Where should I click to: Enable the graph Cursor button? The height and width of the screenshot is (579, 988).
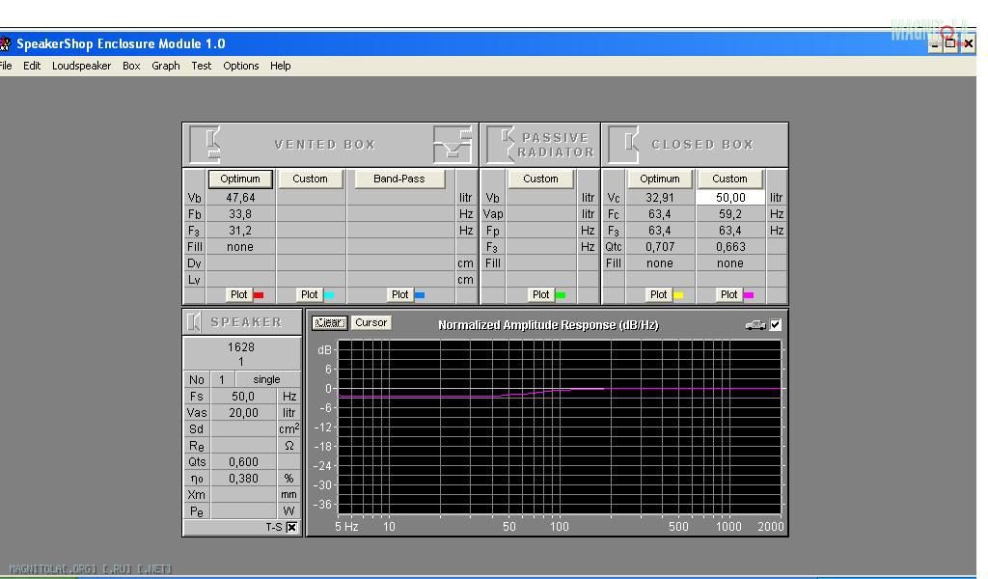[370, 323]
